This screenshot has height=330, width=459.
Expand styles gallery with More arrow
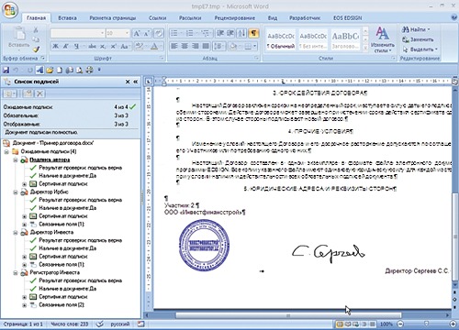click(365, 48)
